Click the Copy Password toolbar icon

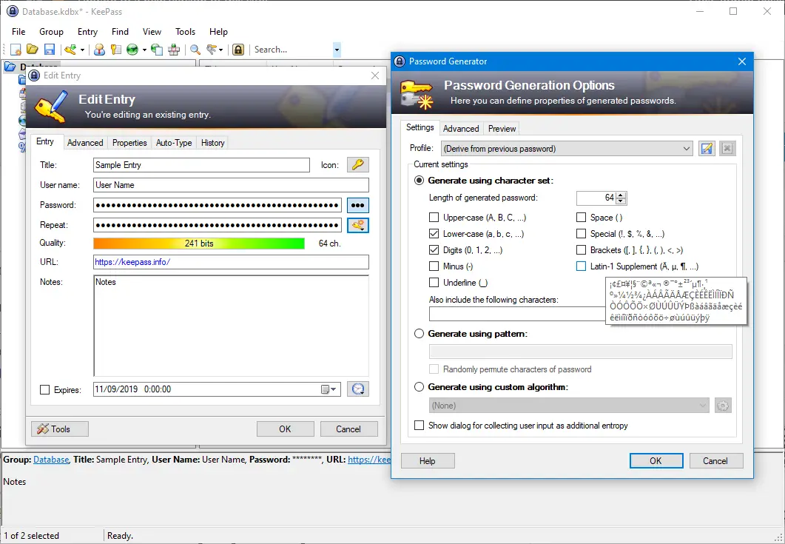[116, 49]
